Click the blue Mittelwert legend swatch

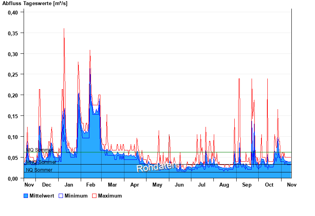click(x=26, y=196)
